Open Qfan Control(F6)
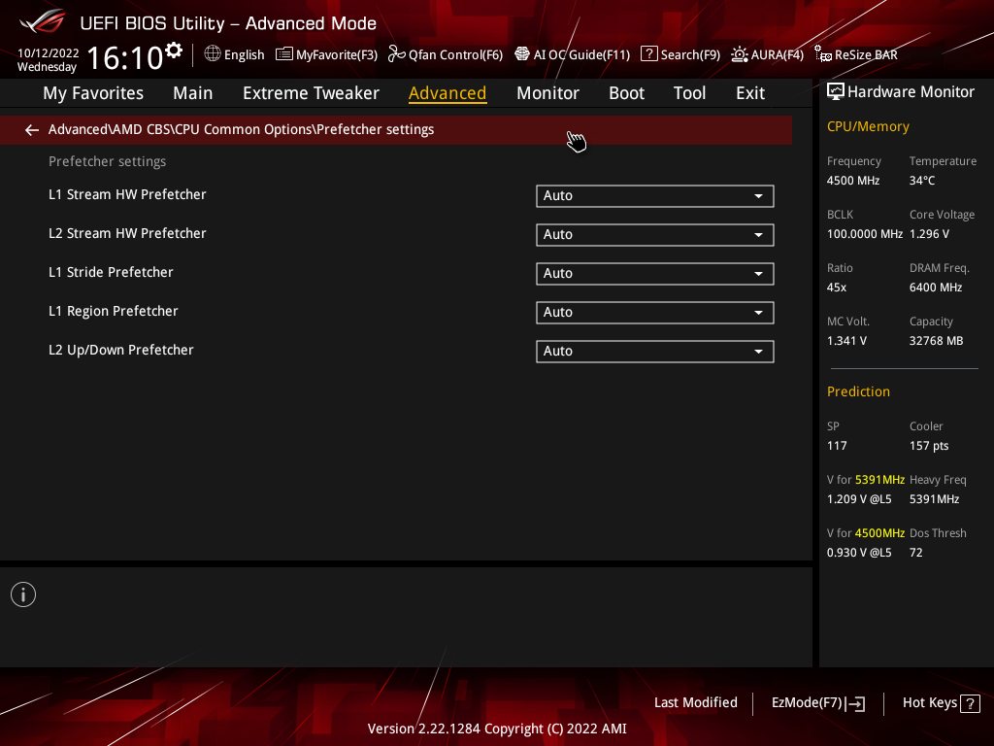Viewport: 994px width, 746px height. (445, 54)
